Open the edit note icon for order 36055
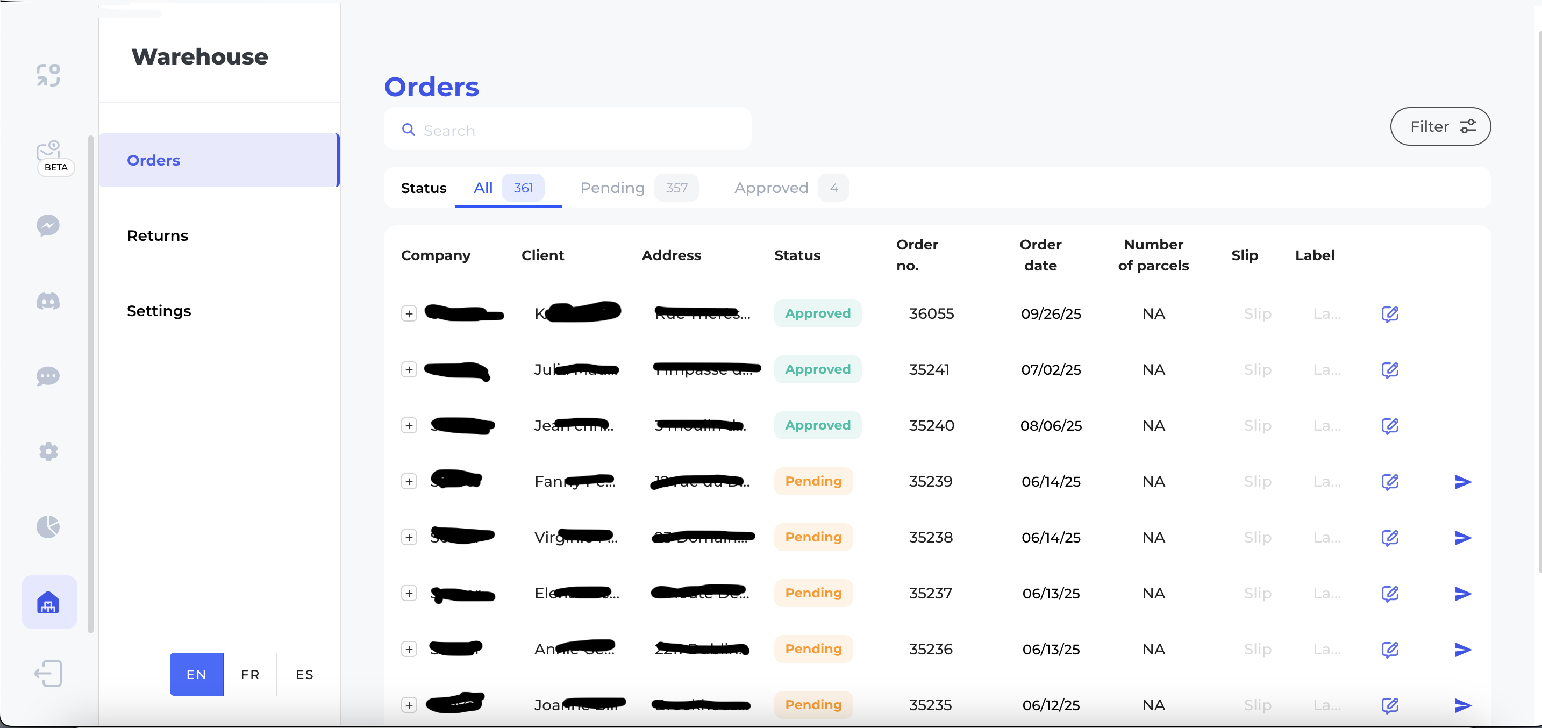This screenshot has height=728, width=1542. coord(1390,313)
